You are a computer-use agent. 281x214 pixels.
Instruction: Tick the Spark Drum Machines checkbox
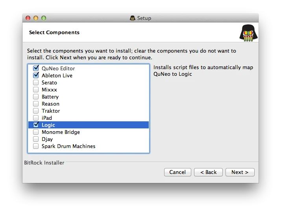tap(36, 146)
